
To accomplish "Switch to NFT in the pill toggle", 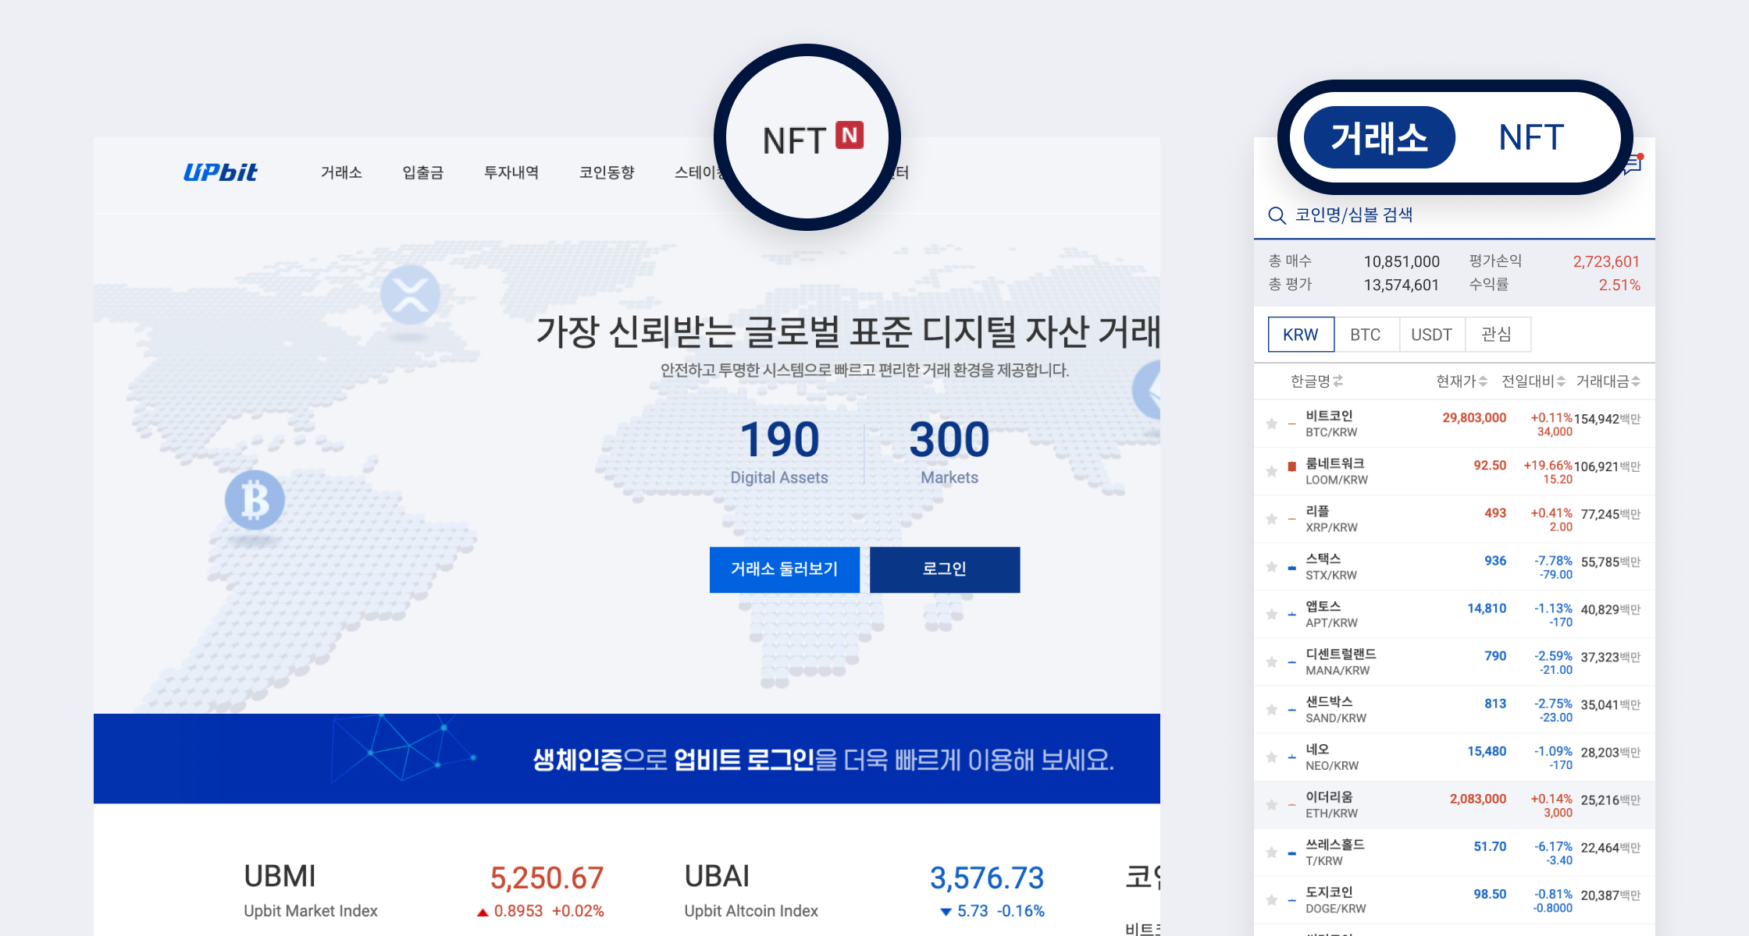I will (1531, 137).
